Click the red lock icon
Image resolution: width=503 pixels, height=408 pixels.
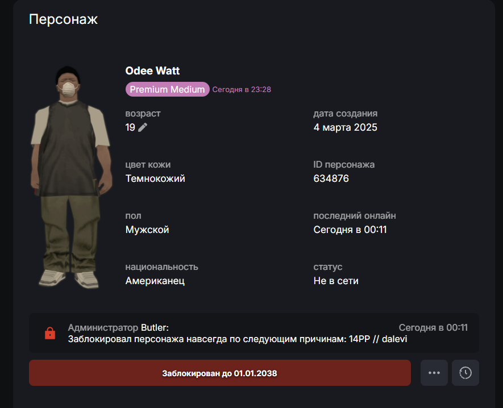point(50,333)
